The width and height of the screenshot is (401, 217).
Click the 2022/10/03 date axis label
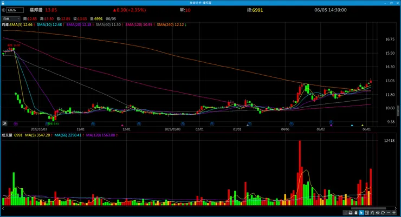pos(39,129)
